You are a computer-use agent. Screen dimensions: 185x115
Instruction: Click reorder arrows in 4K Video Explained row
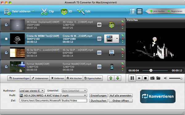click(x=122, y=28)
